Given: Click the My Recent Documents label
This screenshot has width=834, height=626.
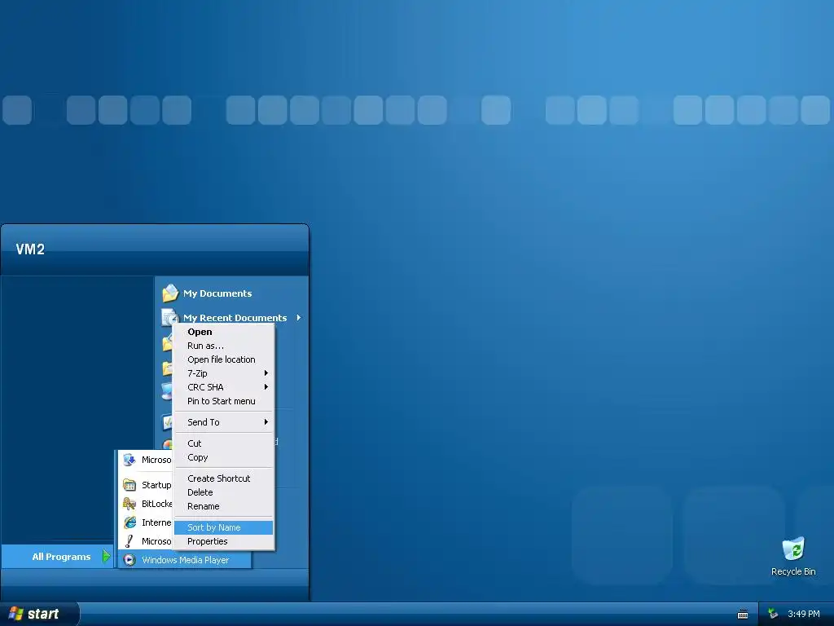Looking at the screenshot, I should tap(235, 318).
